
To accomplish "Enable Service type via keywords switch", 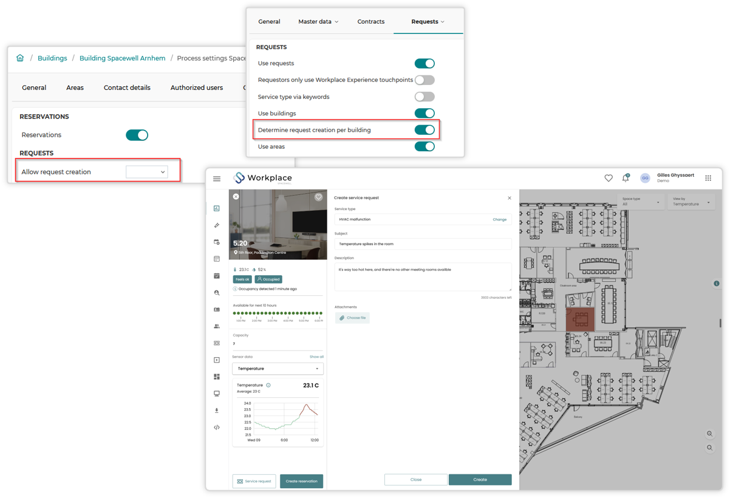I will (x=425, y=97).
